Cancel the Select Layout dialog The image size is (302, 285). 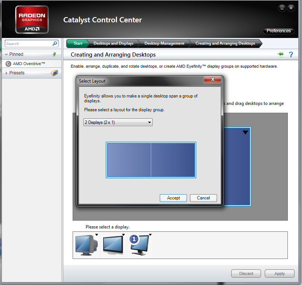[203, 198]
